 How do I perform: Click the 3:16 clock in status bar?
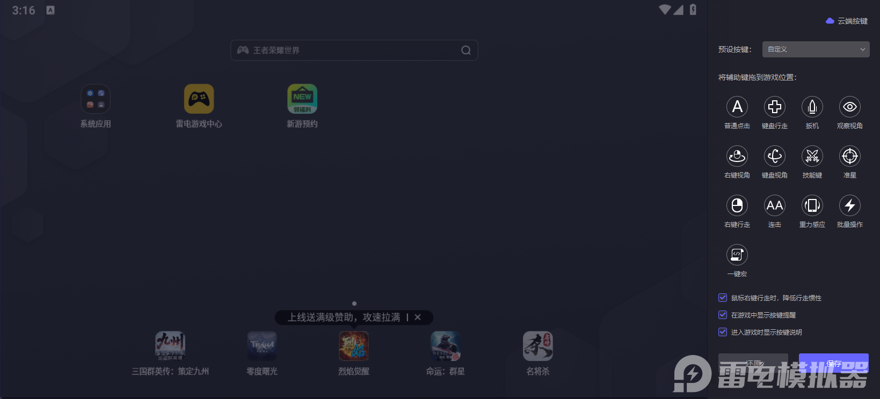click(24, 10)
